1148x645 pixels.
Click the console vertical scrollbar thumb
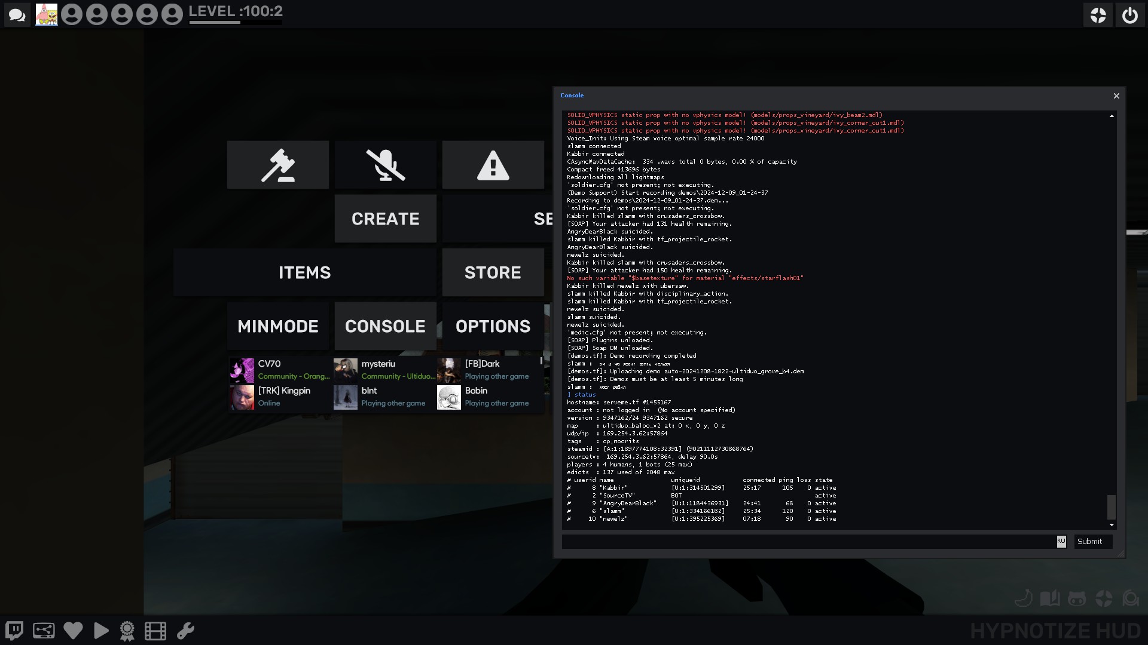[x=1112, y=506]
